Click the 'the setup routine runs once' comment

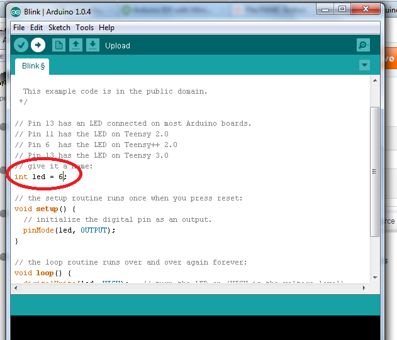128,198
